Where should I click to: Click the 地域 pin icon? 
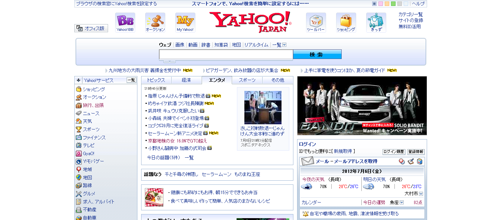tap(79, 170)
